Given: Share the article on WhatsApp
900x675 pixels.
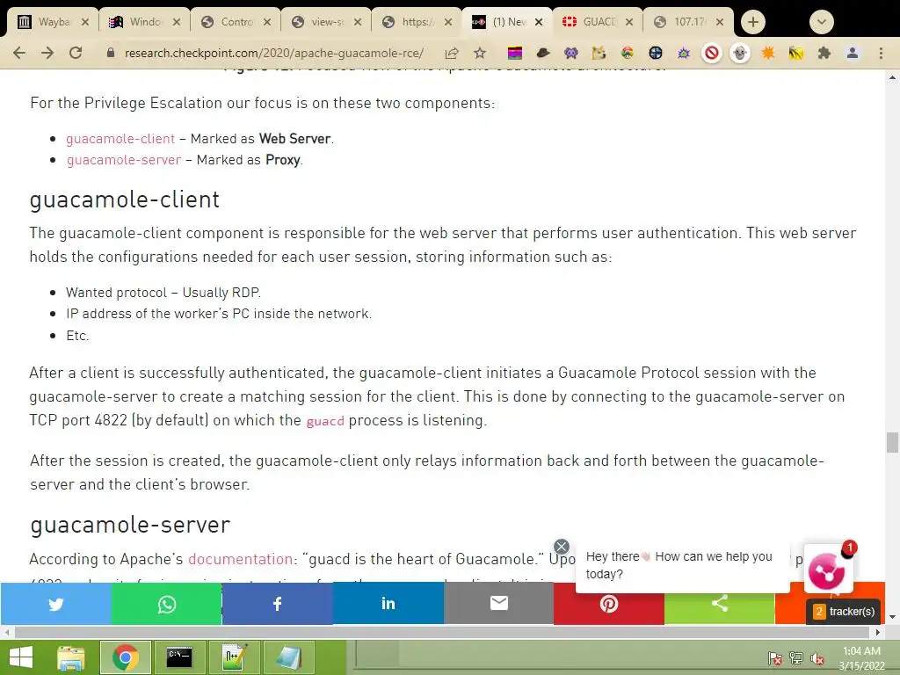Looking at the screenshot, I should click(x=166, y=603).
